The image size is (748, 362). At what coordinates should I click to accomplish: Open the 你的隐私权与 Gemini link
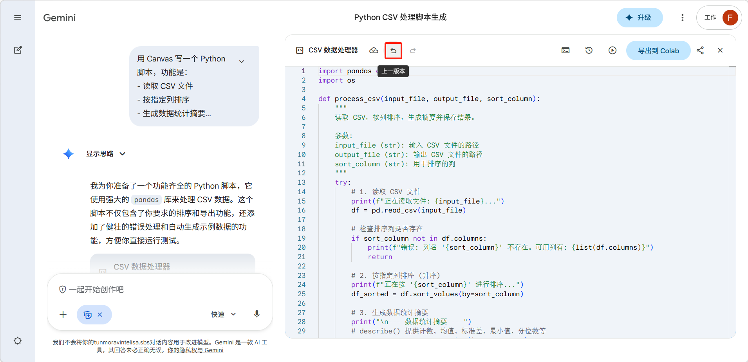pyautogui.click(x=195, y=350)
